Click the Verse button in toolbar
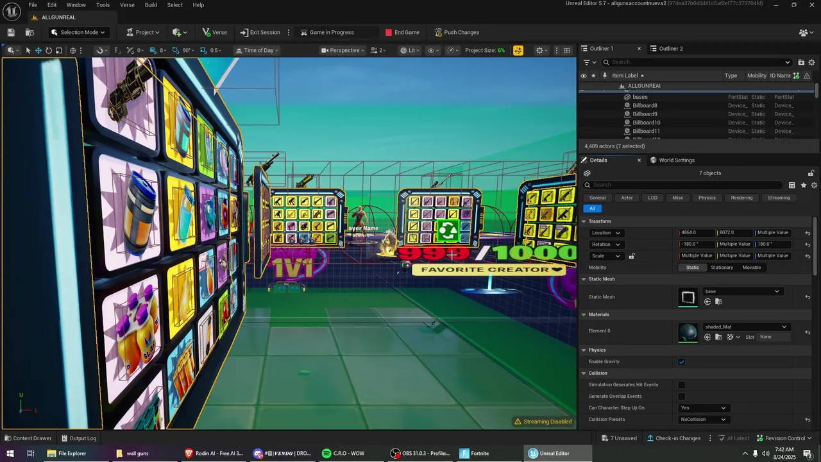The image size is (821, 462). [x=214, y=32]
